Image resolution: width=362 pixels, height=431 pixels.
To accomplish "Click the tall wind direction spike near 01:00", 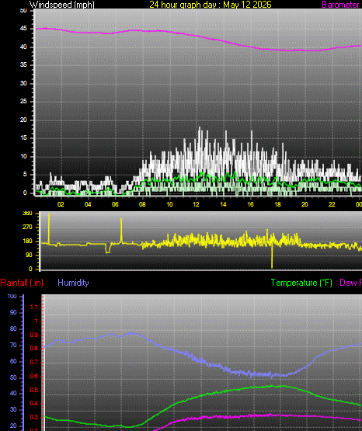I will (49, 228).
